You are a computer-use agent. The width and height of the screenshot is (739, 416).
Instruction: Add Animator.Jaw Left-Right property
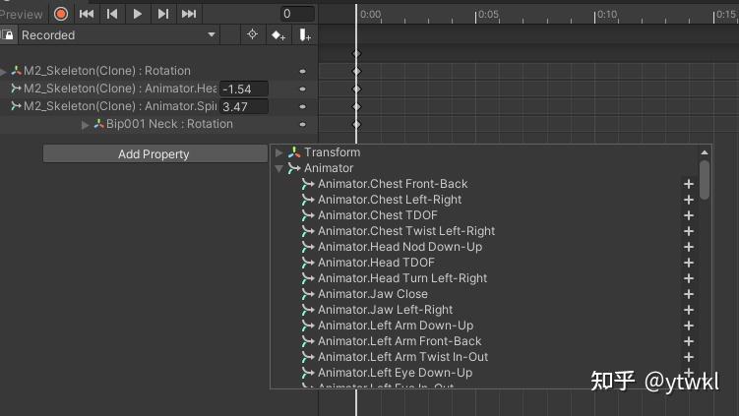(x=689, y=310)
